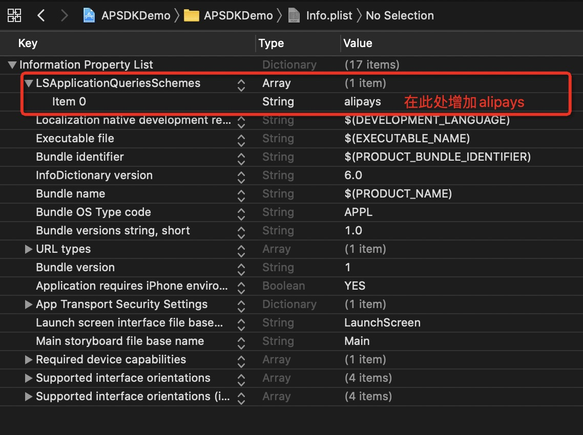The image size is (583, 435).
Task: Expand App Transport Security Settings
Action: [29, 304]
